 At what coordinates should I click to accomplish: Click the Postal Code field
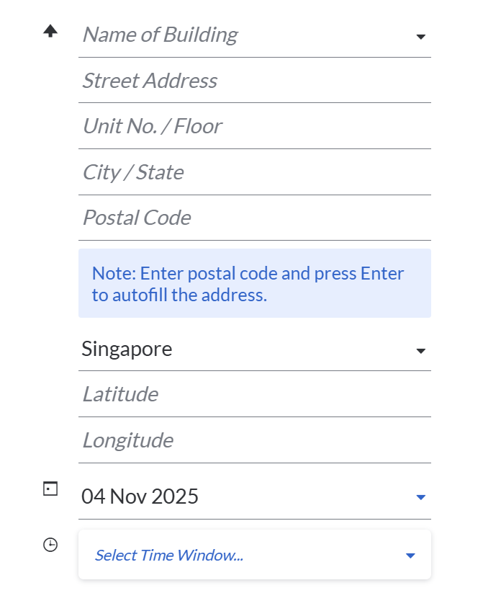click(x=252, y=218)
